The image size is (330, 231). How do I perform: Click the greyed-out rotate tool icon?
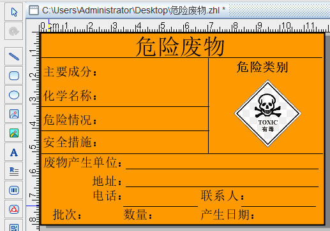pos(14,31)
